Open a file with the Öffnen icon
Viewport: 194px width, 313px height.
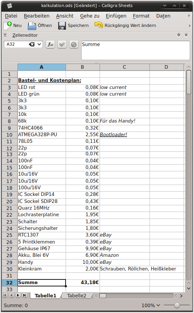(32, 25)
